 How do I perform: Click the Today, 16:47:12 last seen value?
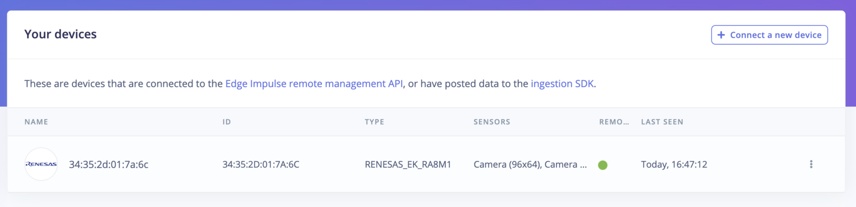coord(674,165)
